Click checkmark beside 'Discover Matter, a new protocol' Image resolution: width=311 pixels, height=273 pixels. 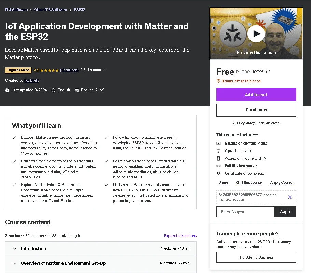pos(14,138)
